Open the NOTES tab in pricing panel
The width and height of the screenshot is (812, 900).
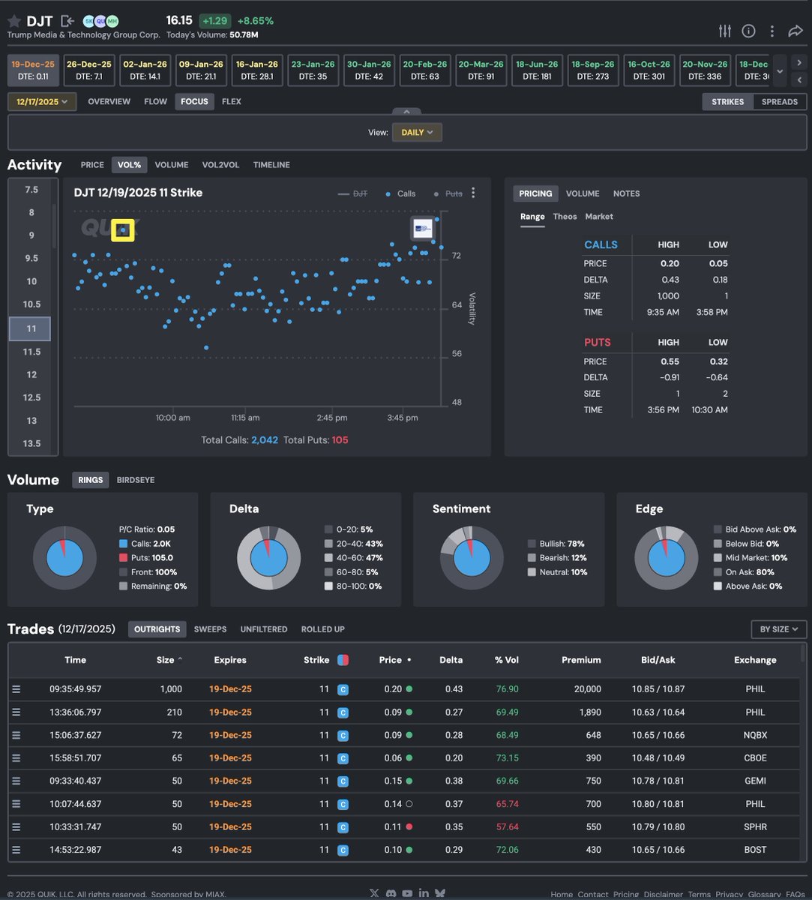627,193
